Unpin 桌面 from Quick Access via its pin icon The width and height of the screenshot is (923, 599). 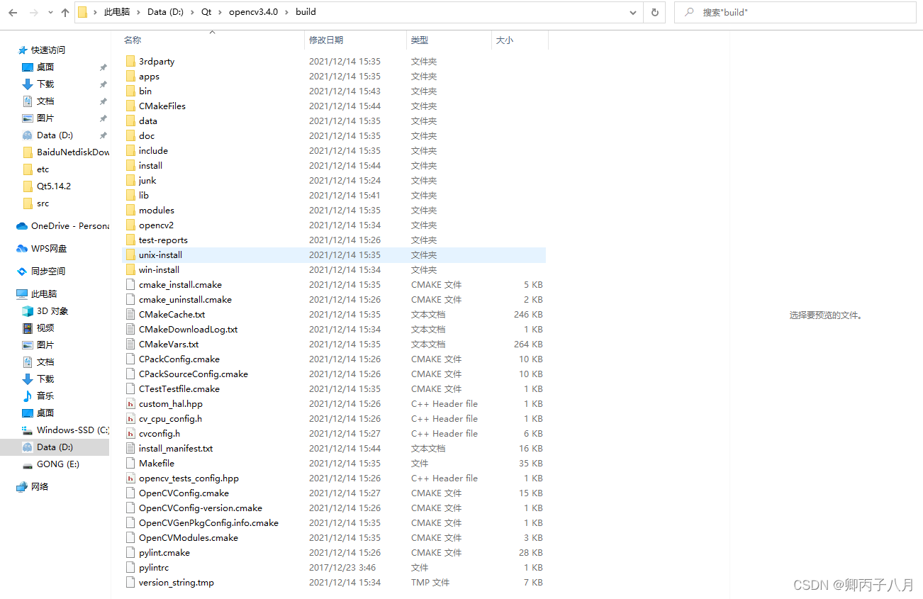103,67
